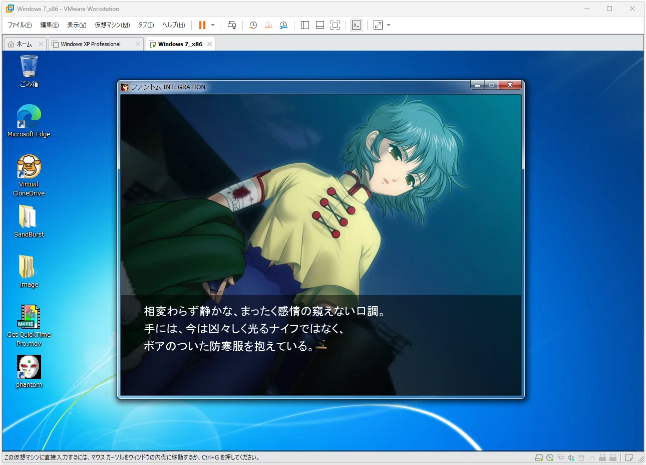Open the message log icon in status bar
This screenshot has height=465, width=646.
pos(629,457)
